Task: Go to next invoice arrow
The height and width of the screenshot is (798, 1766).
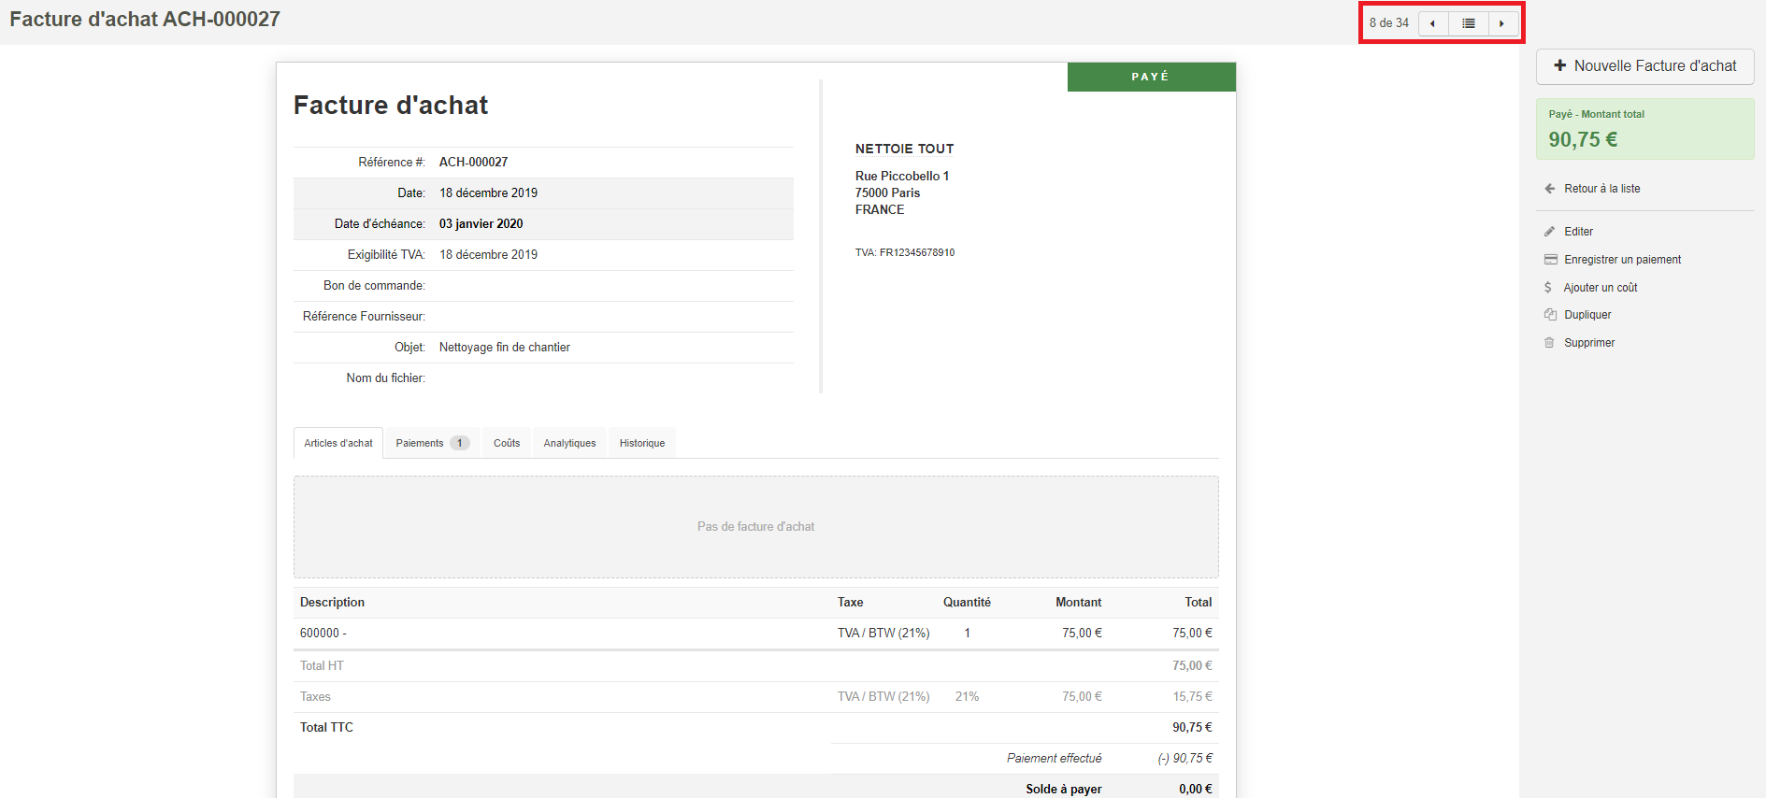Action: tap(1502, 23)
